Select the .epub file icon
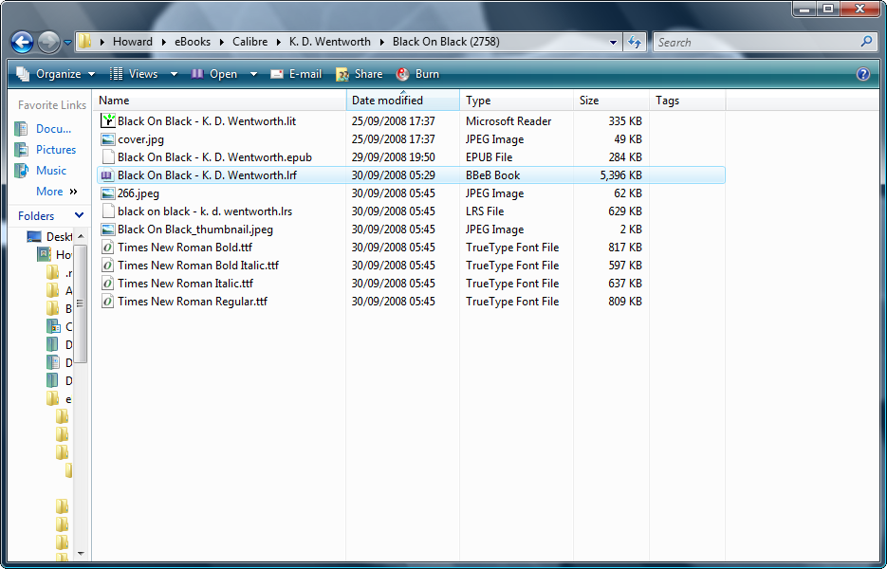This screenshot has height=569, width=887. coord(108,156)
